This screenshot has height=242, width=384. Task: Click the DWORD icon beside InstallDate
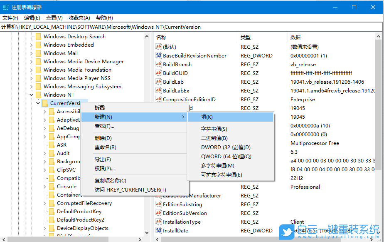[x=159, y=230]
